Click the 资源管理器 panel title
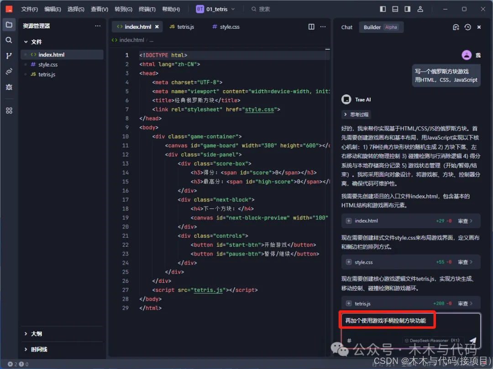493x369 pixels. click(36, 26)
